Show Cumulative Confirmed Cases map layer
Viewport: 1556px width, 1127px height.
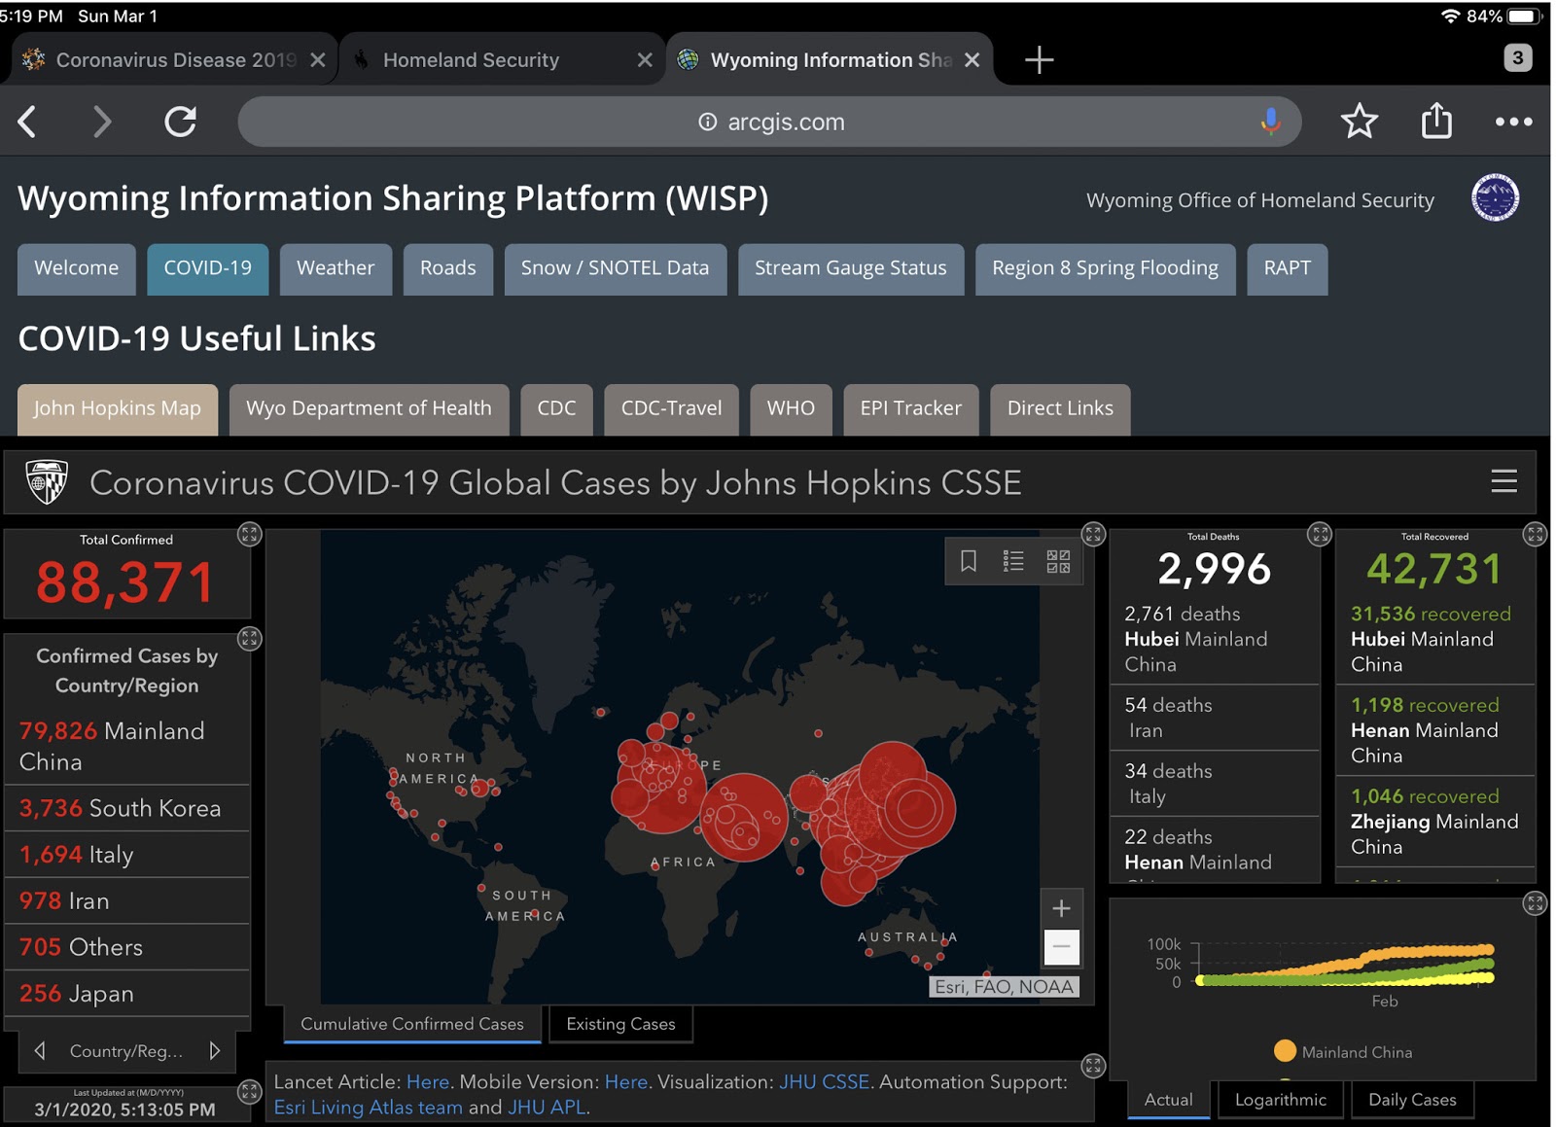point(412,1024)
